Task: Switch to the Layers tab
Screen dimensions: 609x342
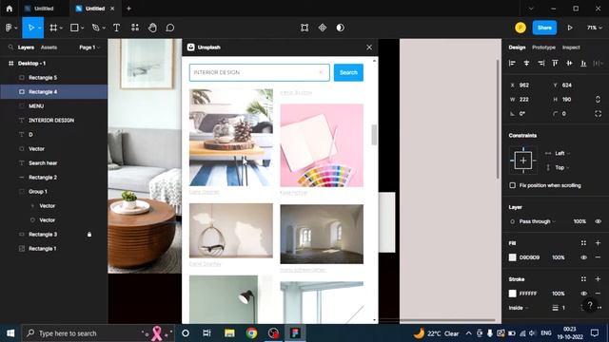Action: (x=26, y=47)
